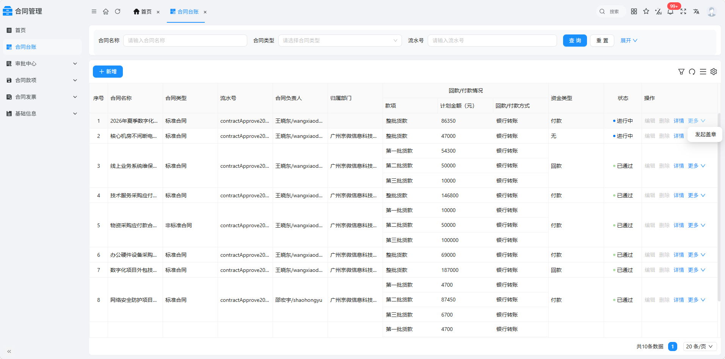The image size is (725, 359).
Task: Close the 合同台账 tab
Action: tap(205, 12)
